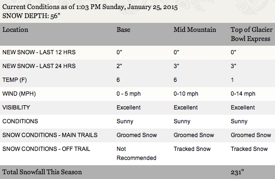Click the Mid Mountain column header

[195, 30]
